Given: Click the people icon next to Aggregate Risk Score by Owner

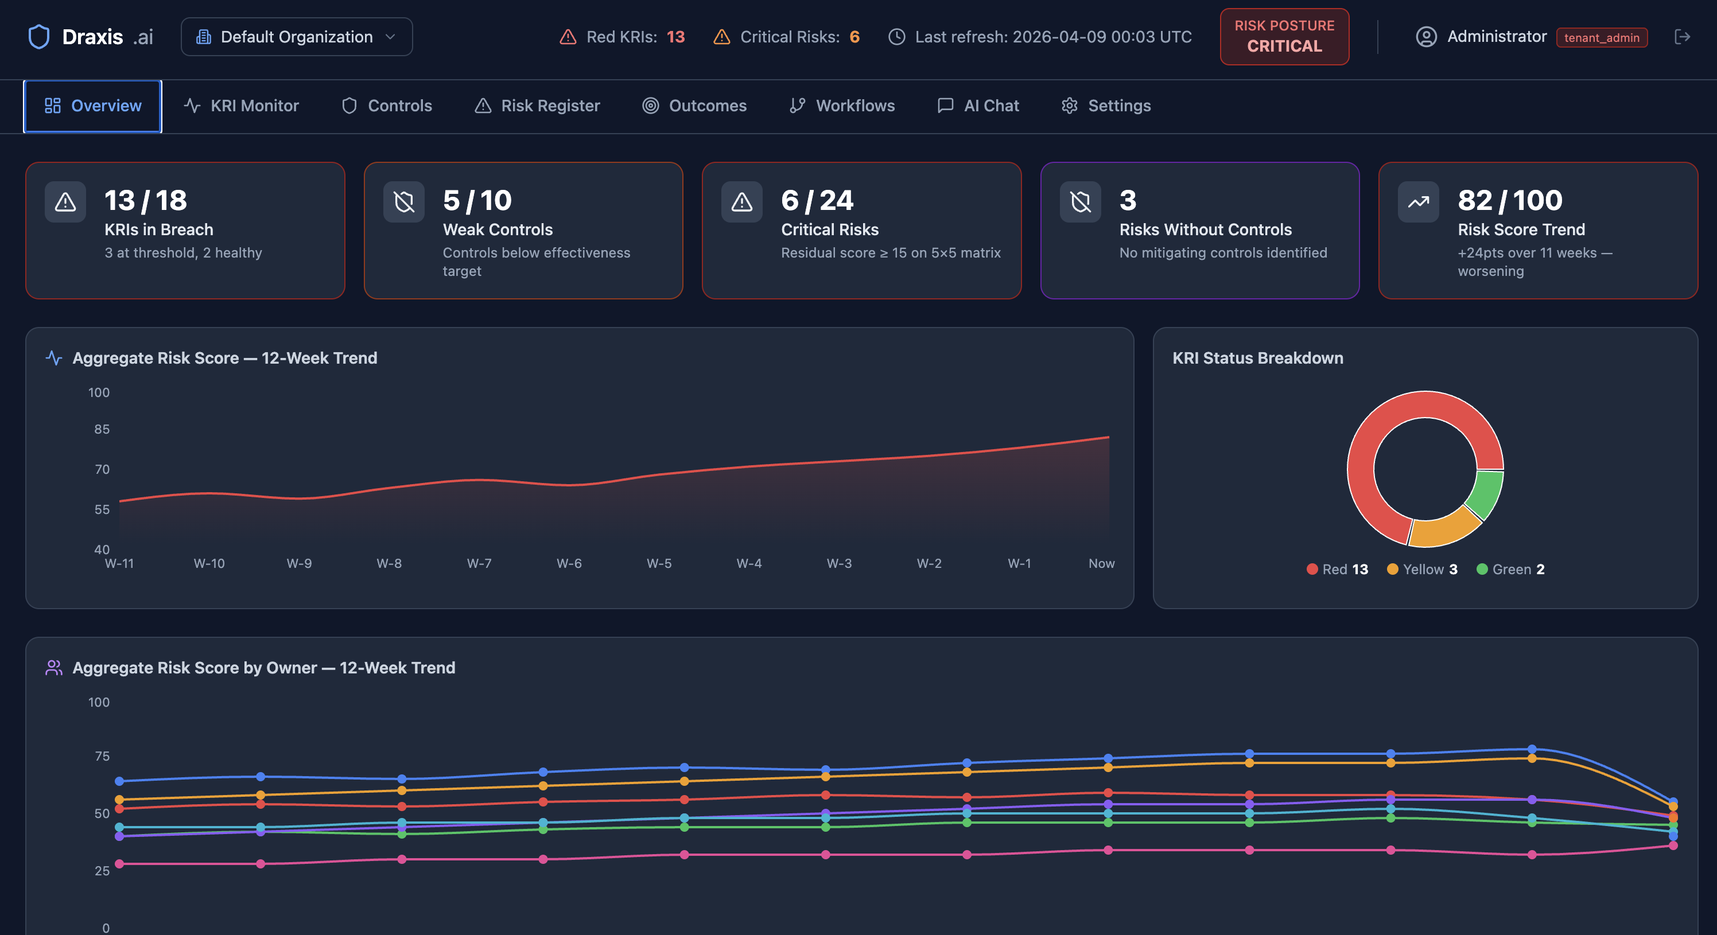Looking at the screenshot, I should (x=53, y=667).
